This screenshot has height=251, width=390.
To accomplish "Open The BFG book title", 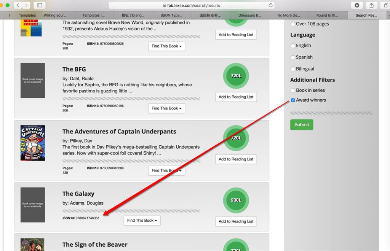I will point(74,69).
